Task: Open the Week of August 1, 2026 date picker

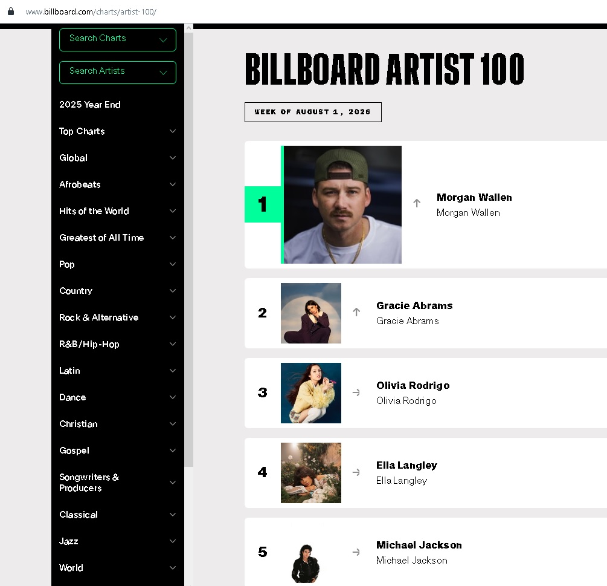Action: (313, 112)
